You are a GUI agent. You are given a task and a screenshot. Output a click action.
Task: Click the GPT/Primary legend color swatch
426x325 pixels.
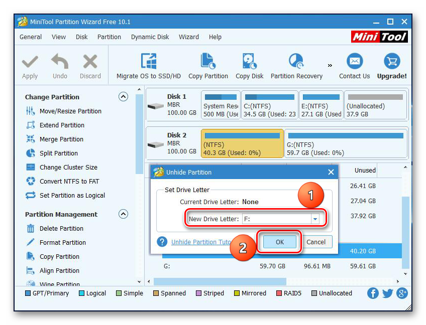[28, 293]
